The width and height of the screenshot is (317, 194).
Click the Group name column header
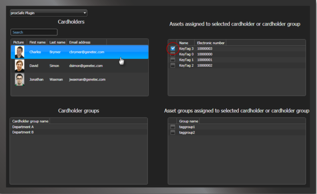point(188,121)
